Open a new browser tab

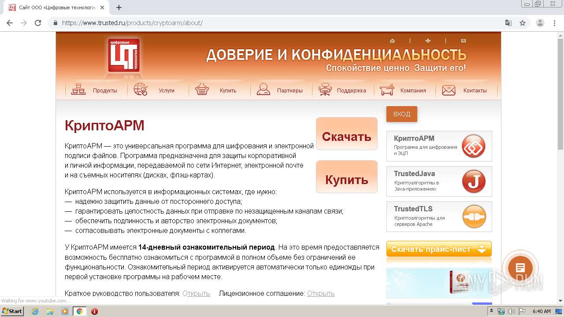coord(119,7)
